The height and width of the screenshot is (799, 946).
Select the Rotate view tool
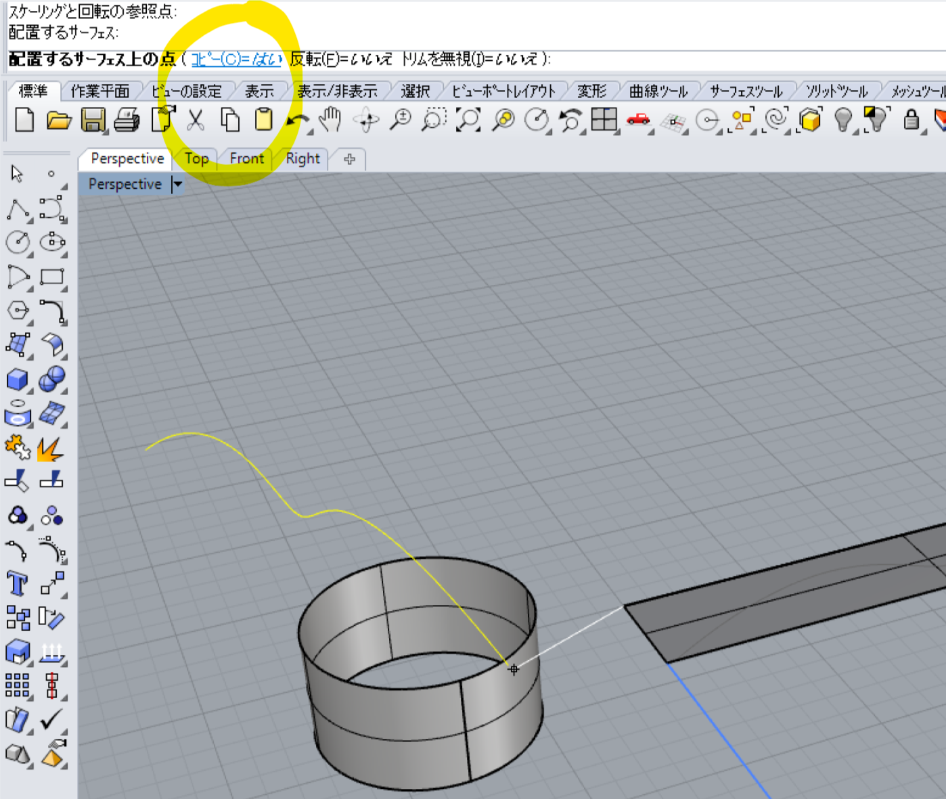pos(366,120)
